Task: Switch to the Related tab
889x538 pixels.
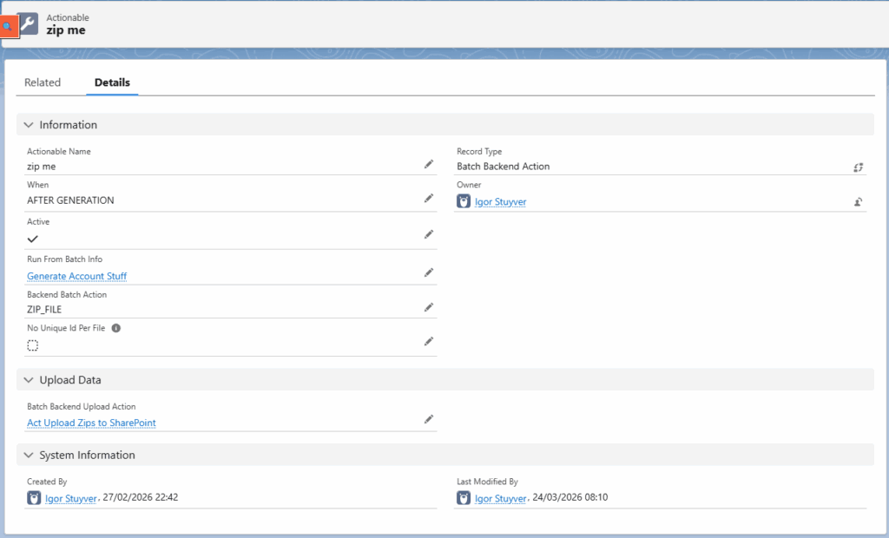Action: (43, 82)
